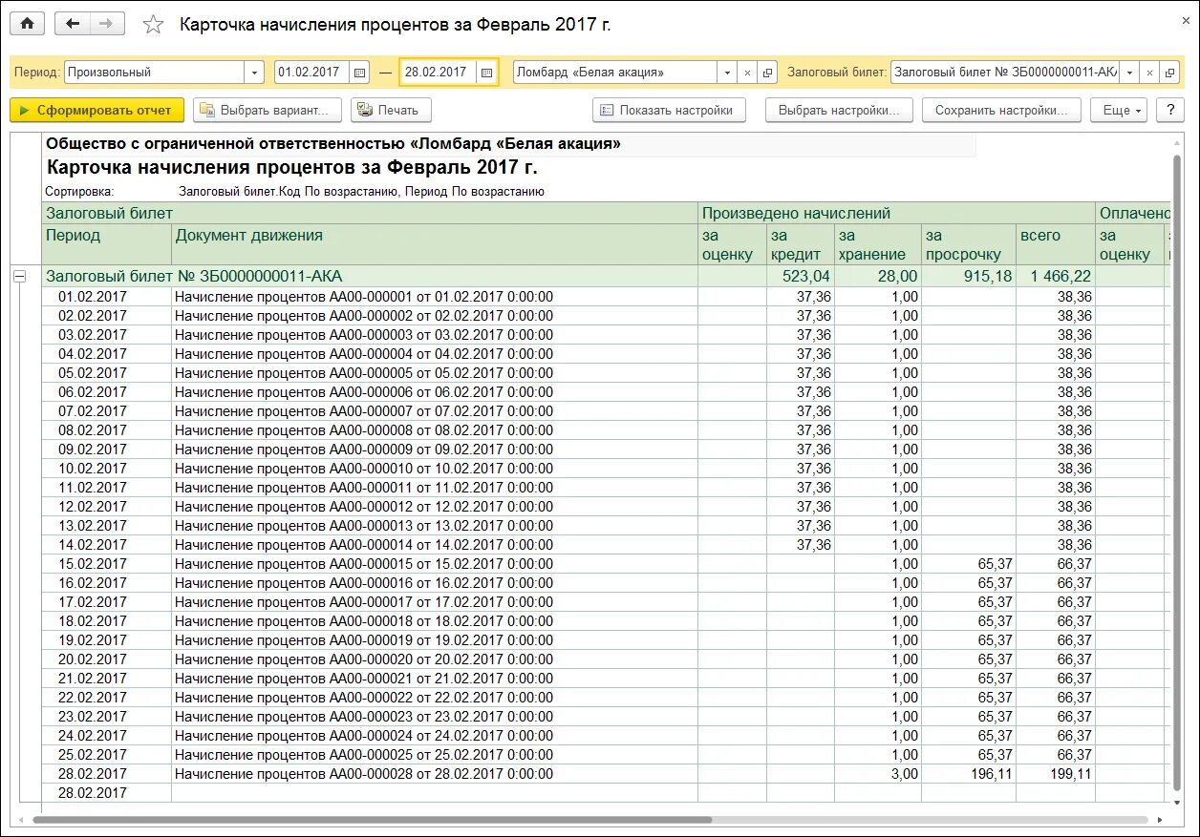1200x837 pixels.
Task: Select the storage value 3,00
Action: pos(877,774)
